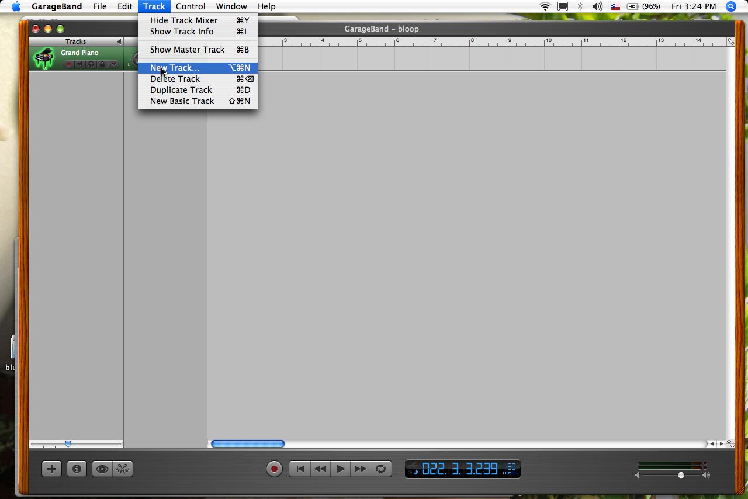This screenshot has height=499, width=748.
Task: Click the scroll left arrow
Action: [712, 444]
